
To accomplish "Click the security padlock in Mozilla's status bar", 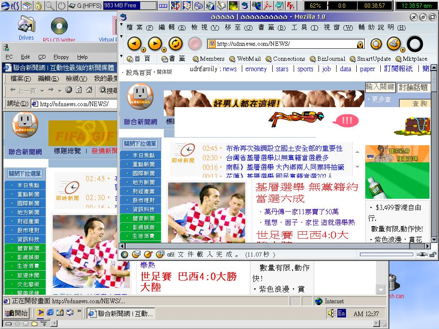I will click(x=433, y=254).
